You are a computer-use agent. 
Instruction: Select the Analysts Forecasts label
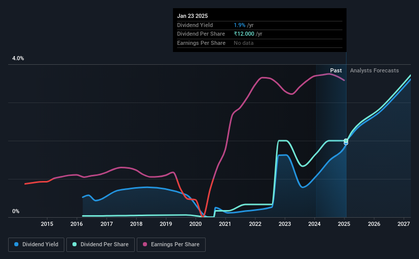click(375, 70)
